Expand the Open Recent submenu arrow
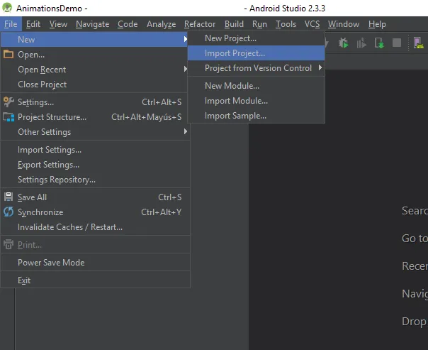Viewport: 428px width, 350px height. (x=186, y=69)
